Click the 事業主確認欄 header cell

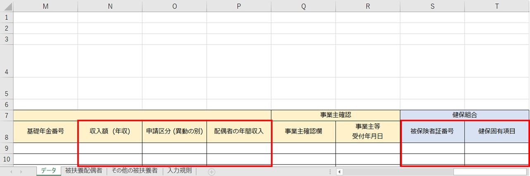pos(303,132)
